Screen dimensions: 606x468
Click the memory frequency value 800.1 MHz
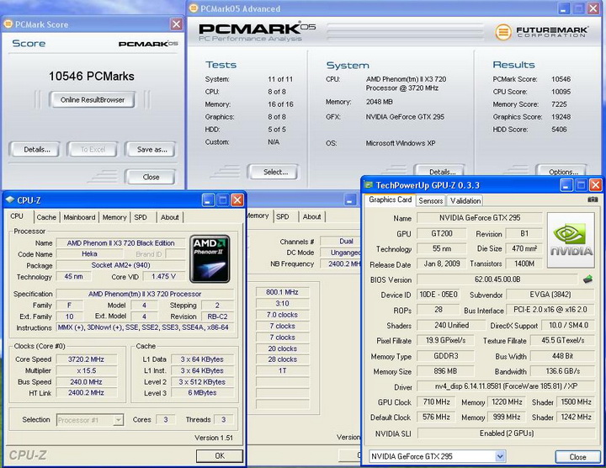pyautogui.click(x=282, y=292)
